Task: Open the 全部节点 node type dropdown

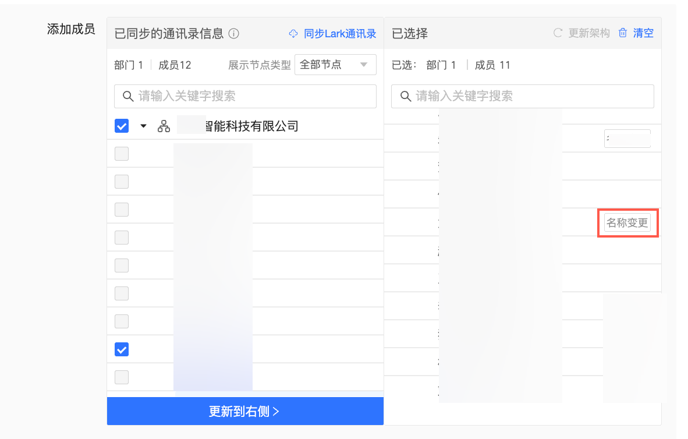Action: (335, 65)
